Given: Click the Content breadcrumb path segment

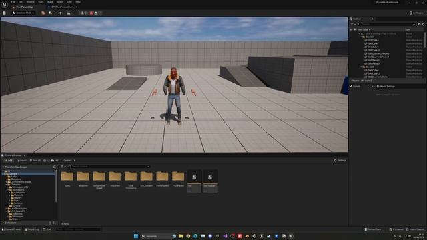Looking at the screenshot, I should click(68, 161).
